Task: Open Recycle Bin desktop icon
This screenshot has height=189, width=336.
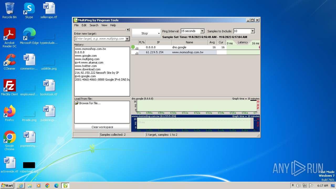Action: pos(9,11)
